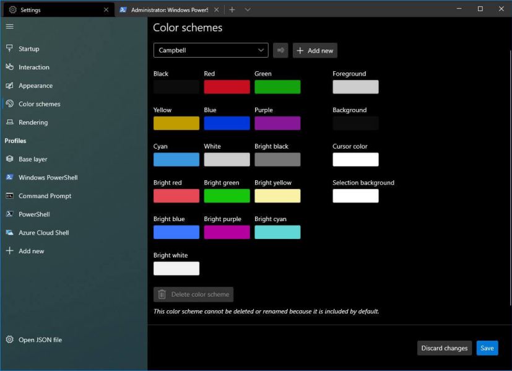Click the Color schemes palette icon
Viewport: 512px width, 371px height.
coord(9,103)
